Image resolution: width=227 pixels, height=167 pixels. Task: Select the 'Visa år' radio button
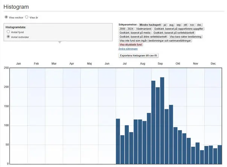27,17
